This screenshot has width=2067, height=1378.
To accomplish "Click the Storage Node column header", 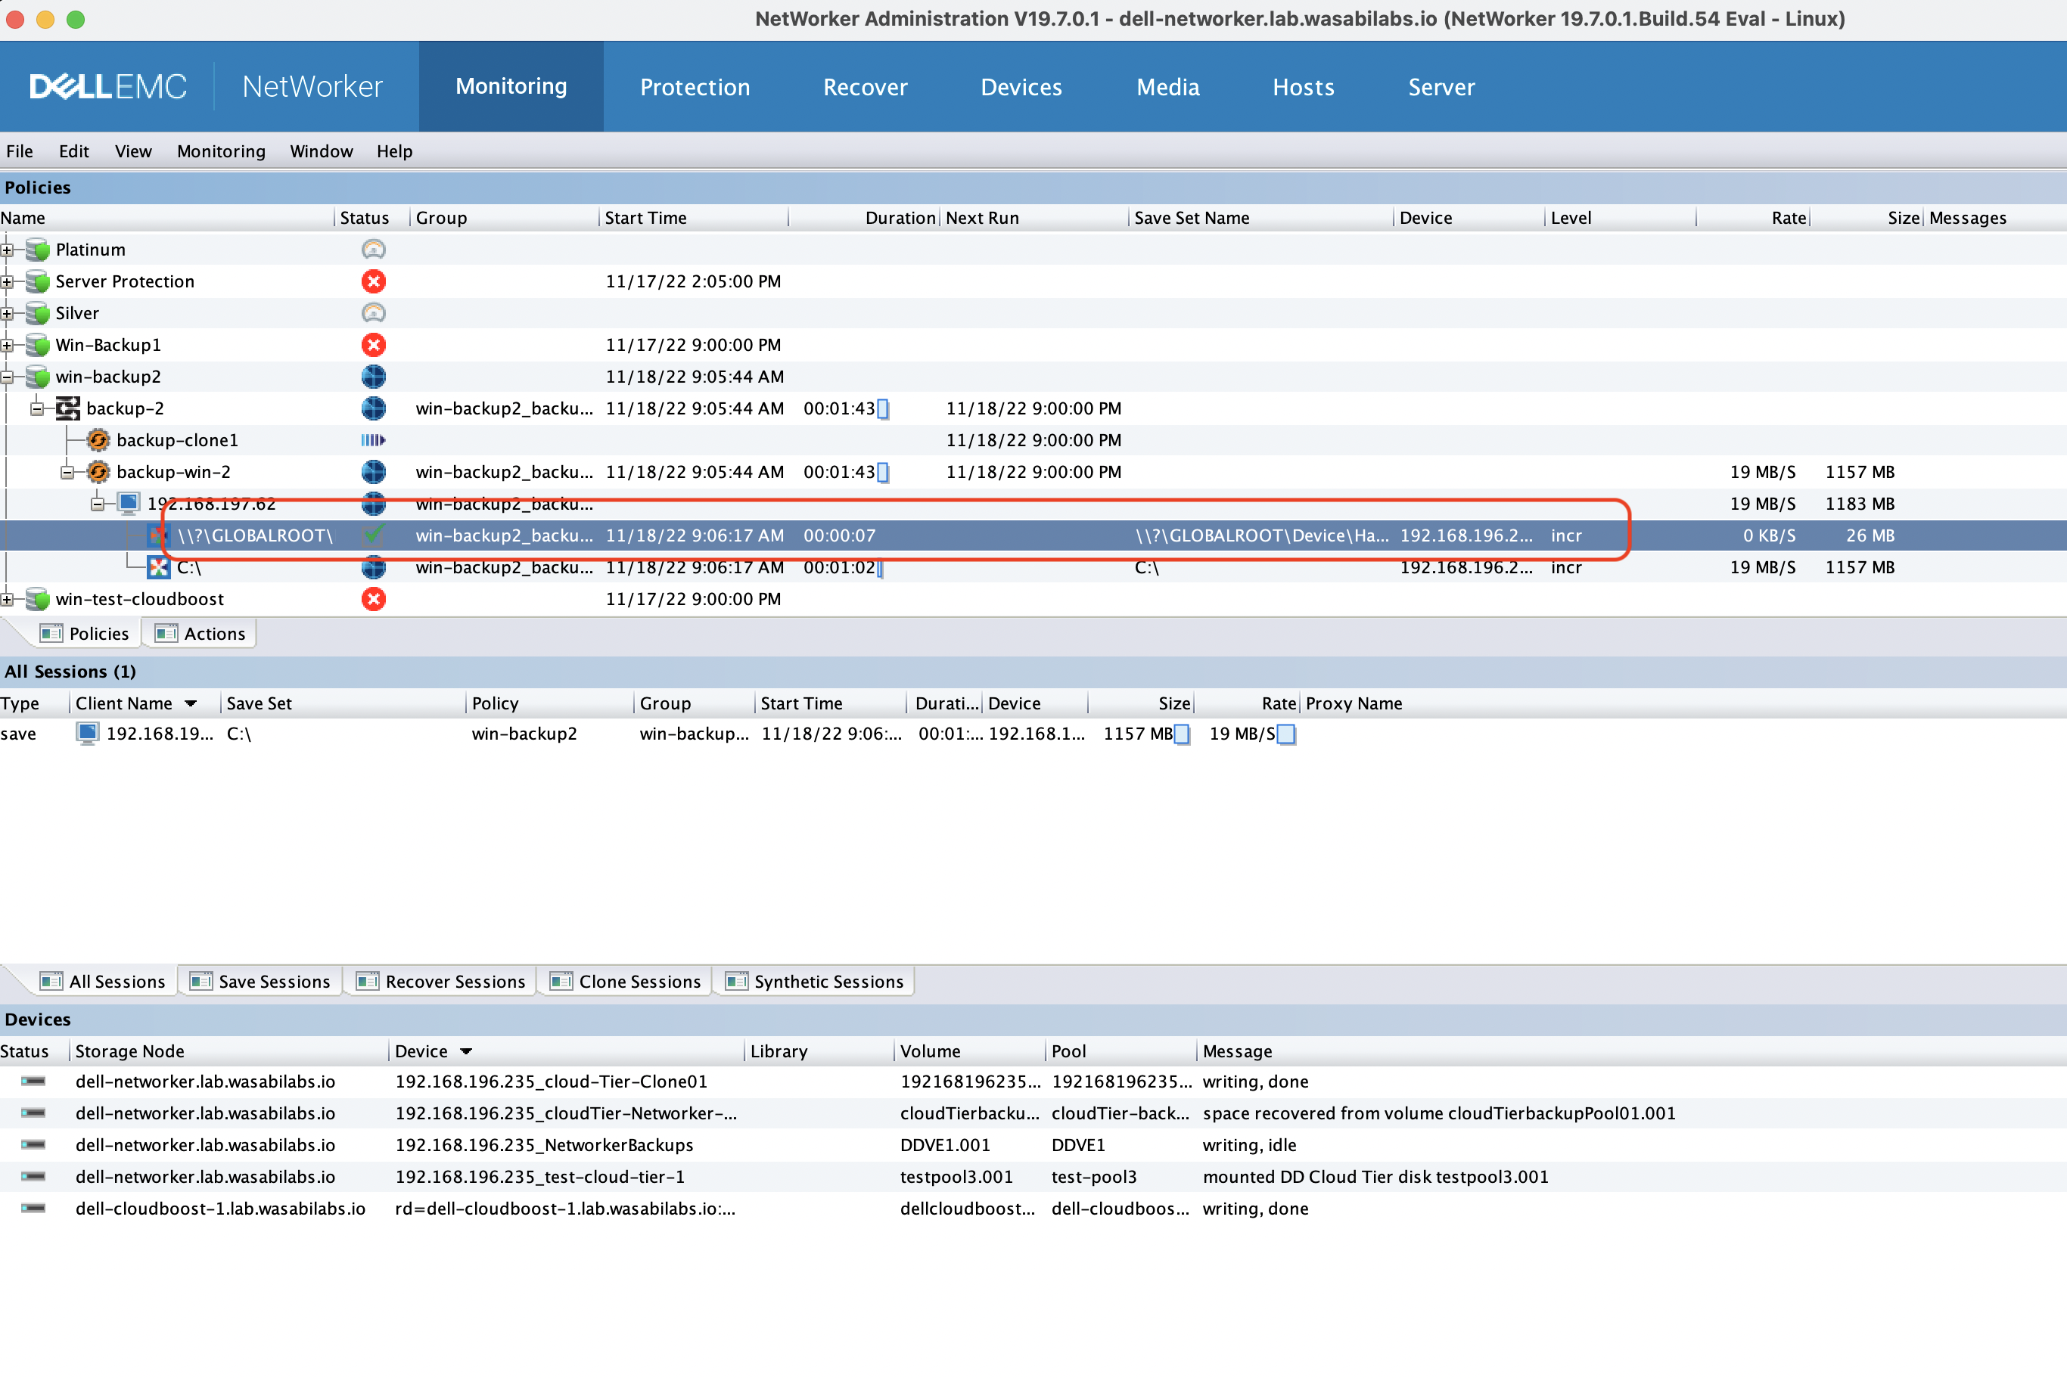I will point(228,1051).
